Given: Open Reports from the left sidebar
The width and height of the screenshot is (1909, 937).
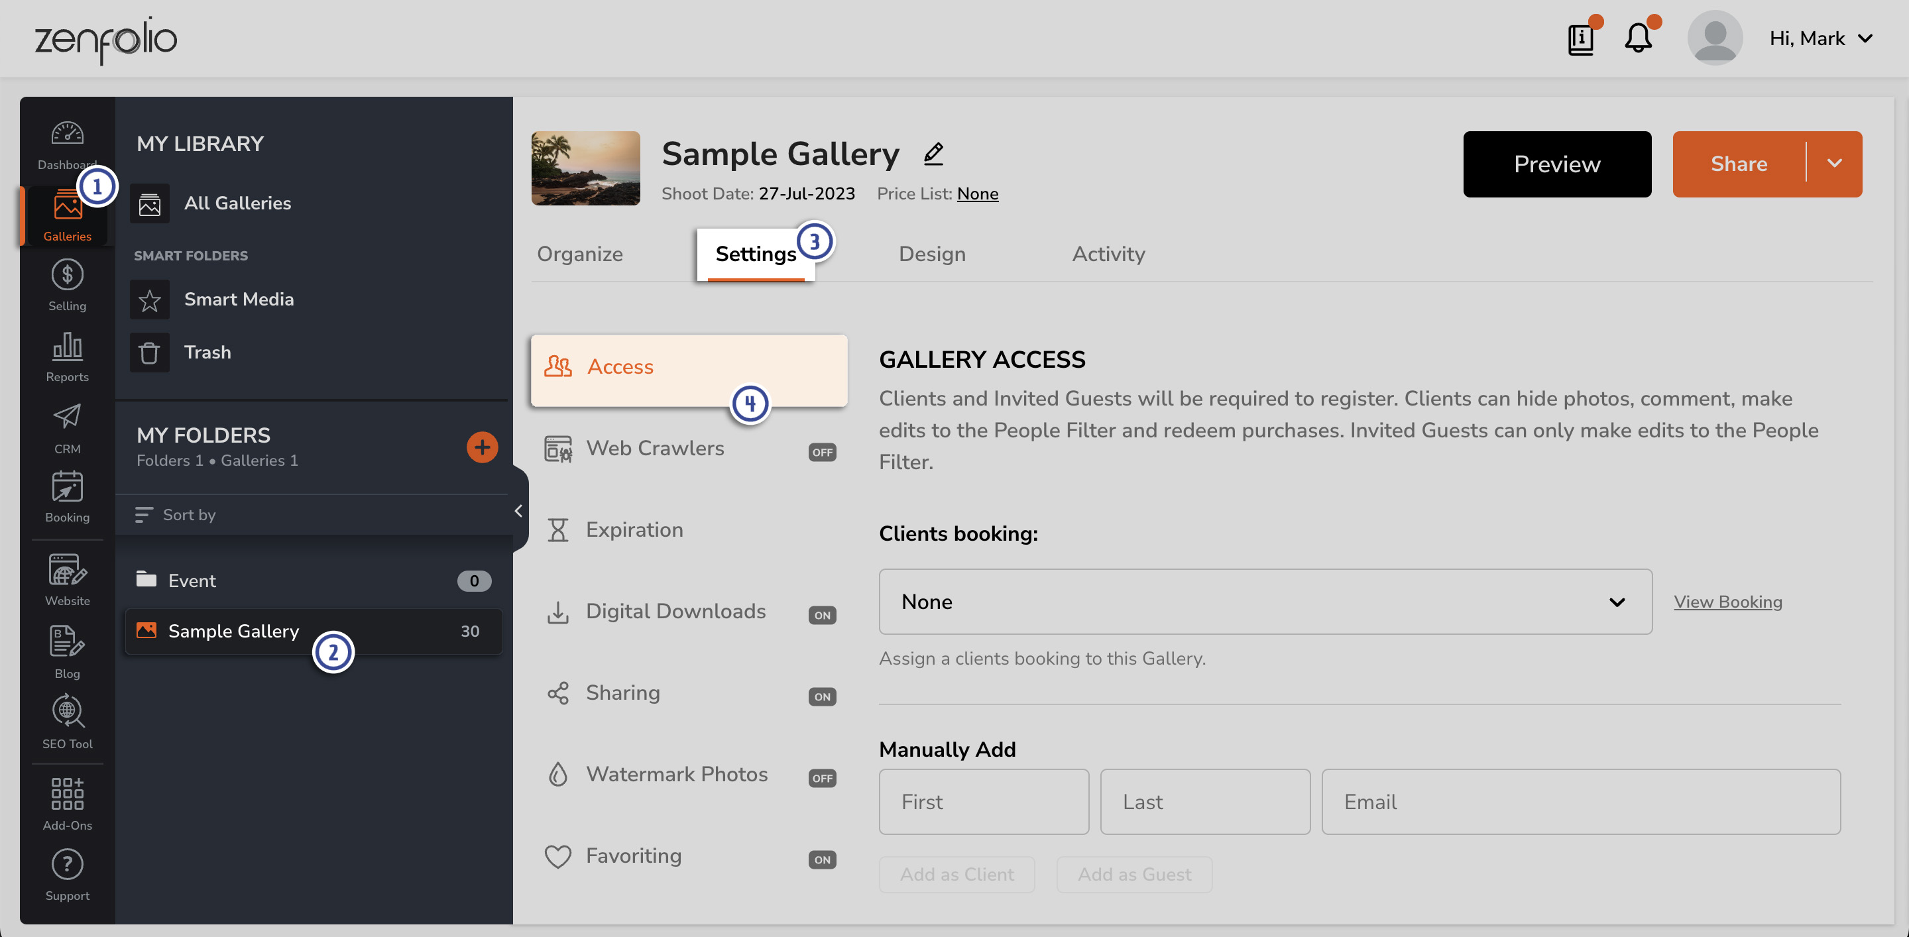Looking at the screenshot, I should point(67,356).
